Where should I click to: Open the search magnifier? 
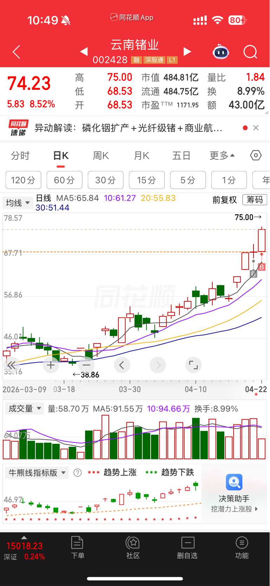click(x=250, y=52)
